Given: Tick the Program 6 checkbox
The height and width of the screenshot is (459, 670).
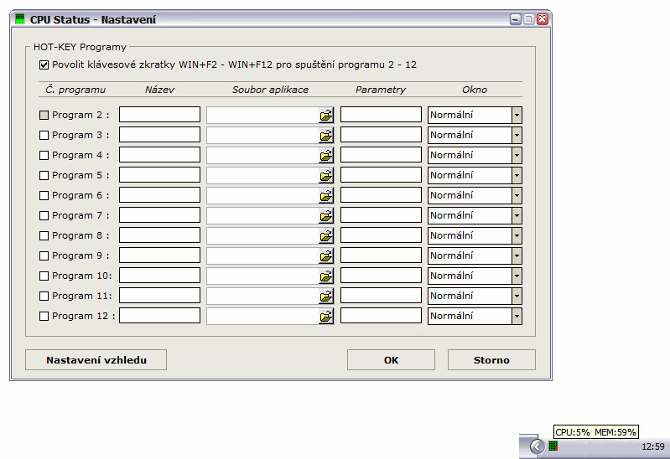Looking at the screenshot, I should [x=44, y=195].
